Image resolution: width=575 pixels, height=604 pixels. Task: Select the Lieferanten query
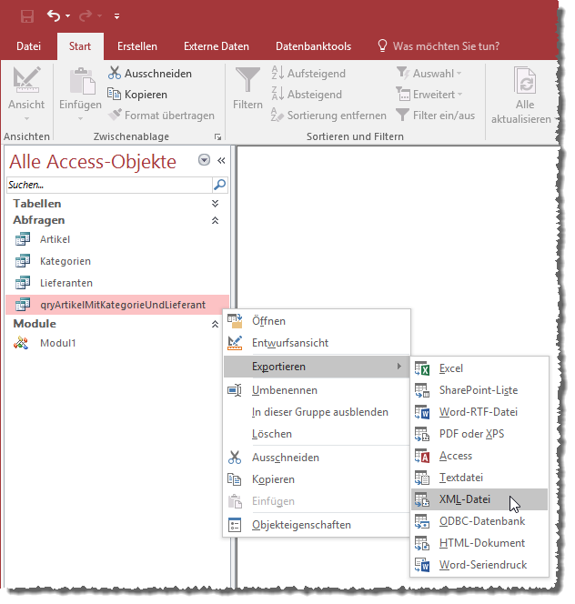(117, 283)
